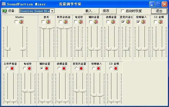Enable the 启动时恢复 checkbox

pos(123,11)
